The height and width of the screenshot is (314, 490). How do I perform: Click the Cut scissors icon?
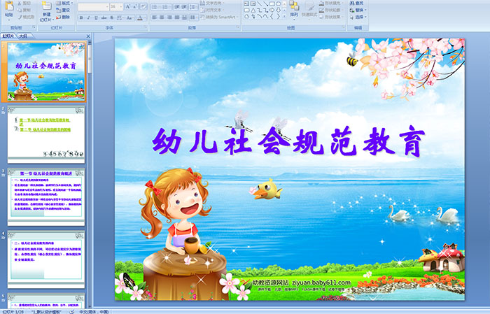coord(20,3)
